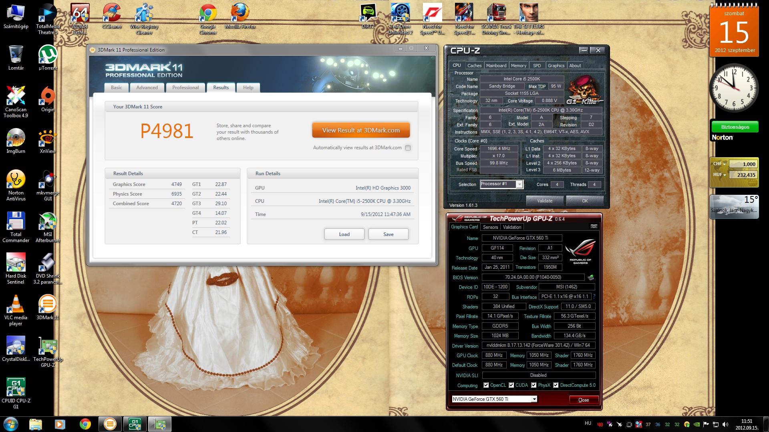Toggle PhysX checkbox in GPU-Z
769x432 pixels.
tap(533, 385)
